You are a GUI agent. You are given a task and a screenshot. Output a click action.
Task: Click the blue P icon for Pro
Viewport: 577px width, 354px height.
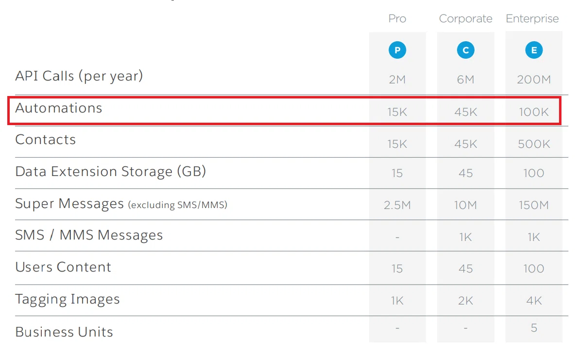(x=397, y=50)
